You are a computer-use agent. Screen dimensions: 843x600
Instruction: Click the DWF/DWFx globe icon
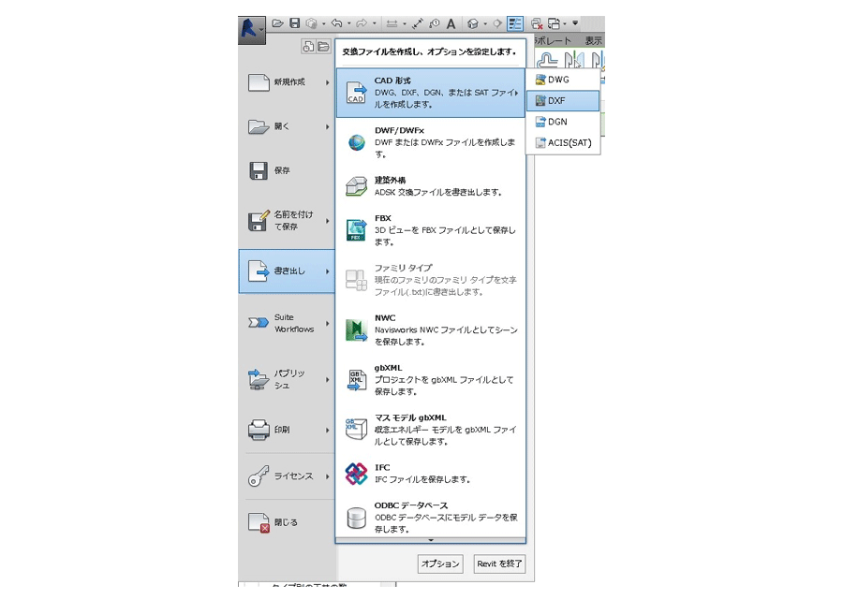coord(357,142)
